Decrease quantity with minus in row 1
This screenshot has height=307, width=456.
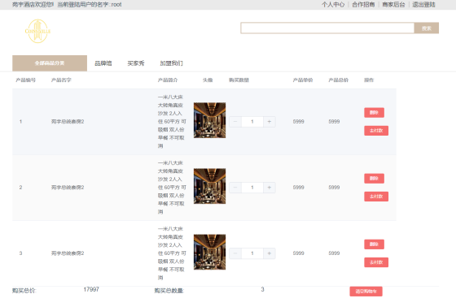point(235,122)
